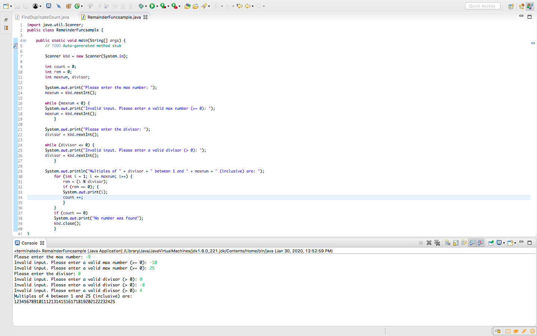537x336 pixels.
Task: Clear the Console output
Action: point(448,242)
